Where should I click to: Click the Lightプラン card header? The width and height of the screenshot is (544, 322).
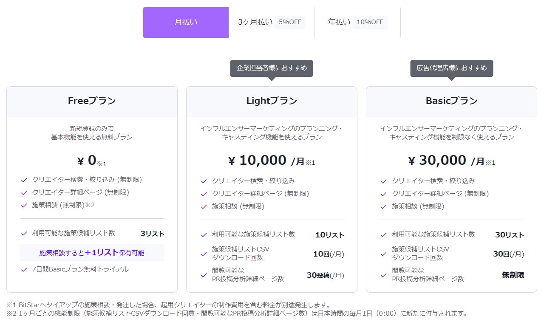click(272, 101)
